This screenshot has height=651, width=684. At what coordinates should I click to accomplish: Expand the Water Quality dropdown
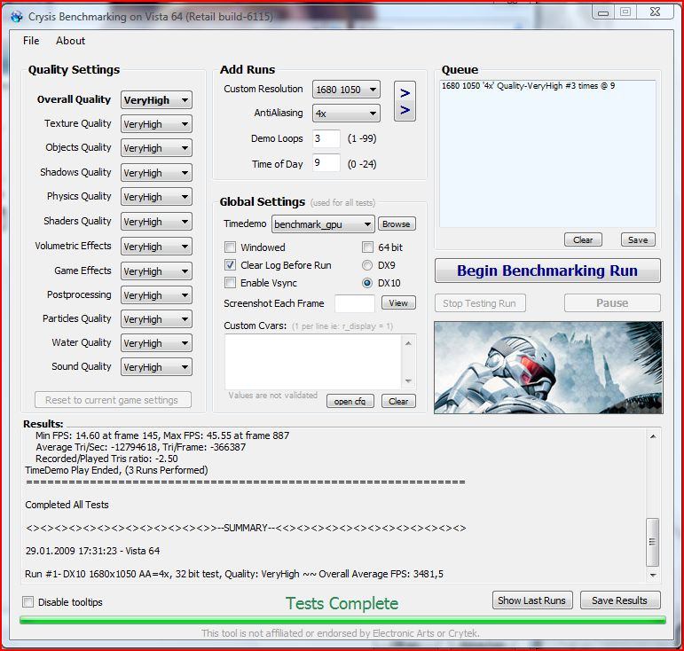(x=156, y=343)
